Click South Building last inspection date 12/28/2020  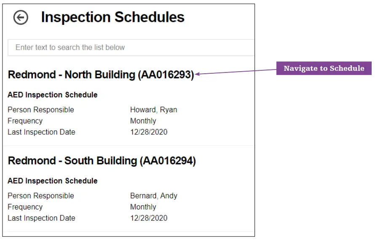(x=148, y=218)
